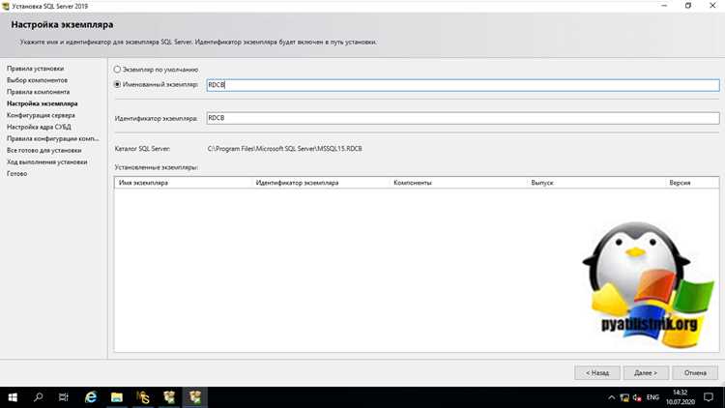Open the SQL Server Installation Center taskbar icon

tap(143, 397)
